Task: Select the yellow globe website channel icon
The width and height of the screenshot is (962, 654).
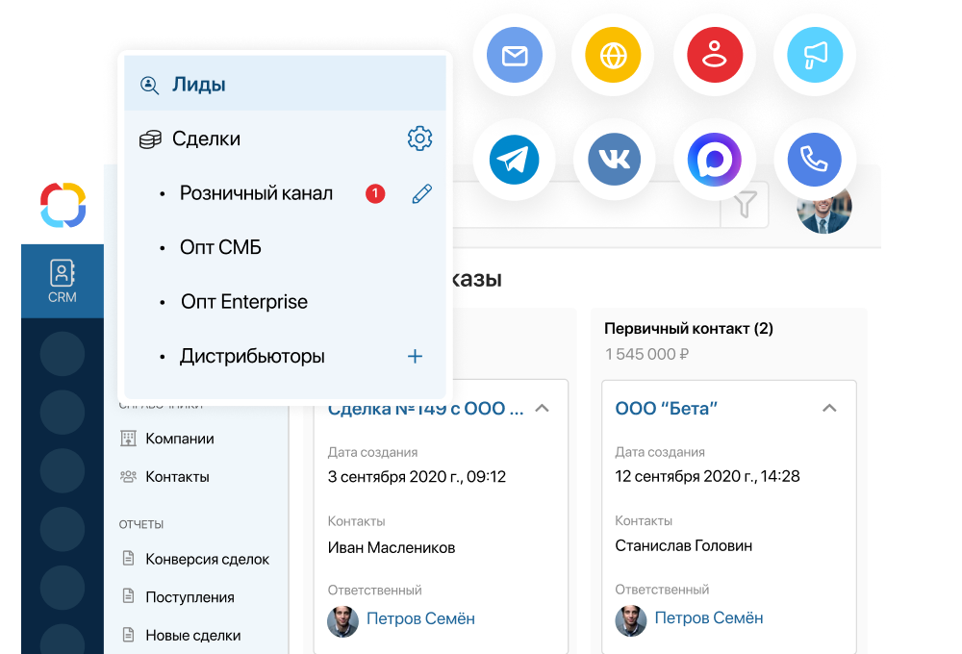Action: coord(613,55)
